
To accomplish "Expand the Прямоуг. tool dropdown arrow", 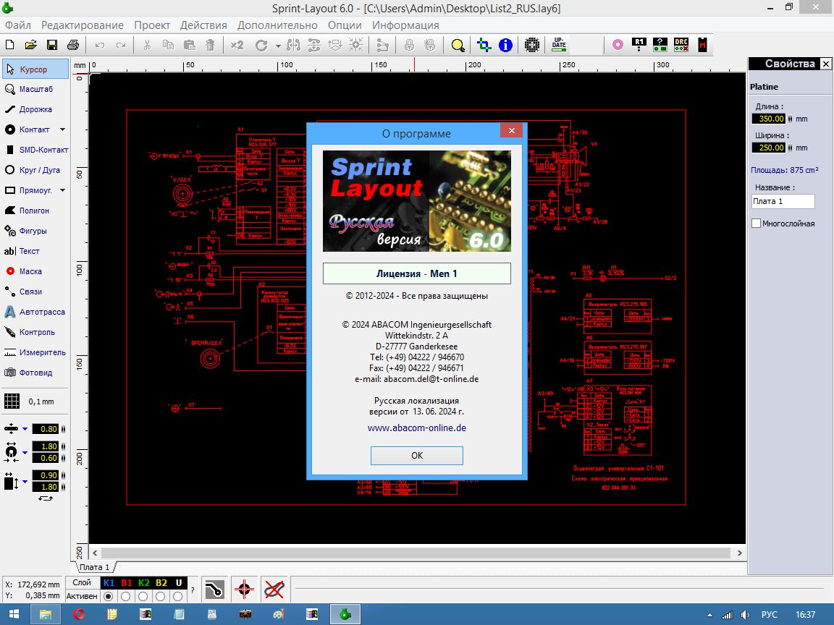I will click(x=63, y=190).
